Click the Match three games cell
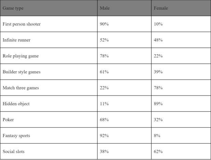Screen dimensions: 211x160 click(21, 88)
